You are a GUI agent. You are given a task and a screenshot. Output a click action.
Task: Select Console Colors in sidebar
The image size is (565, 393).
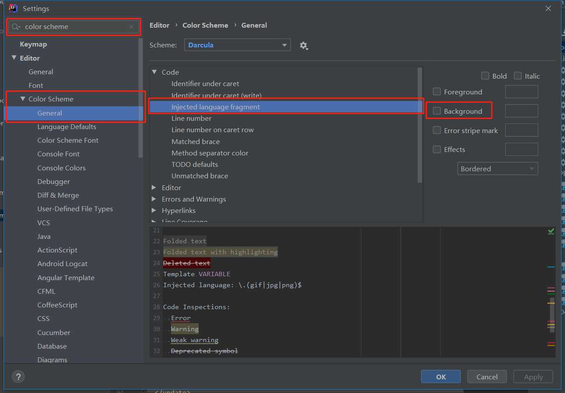[62, 168]
